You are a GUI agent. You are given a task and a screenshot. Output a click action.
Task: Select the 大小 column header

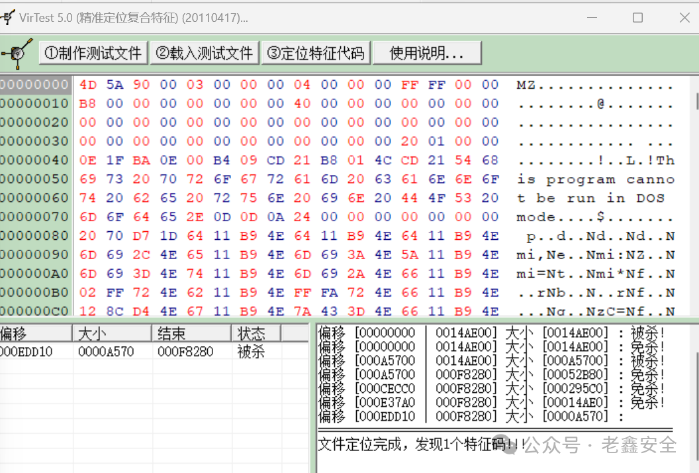point(112,333)
